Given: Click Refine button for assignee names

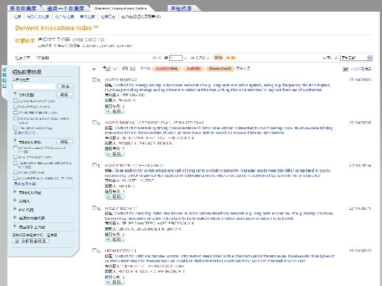Looking at the screenshot, I should (65, 142).
